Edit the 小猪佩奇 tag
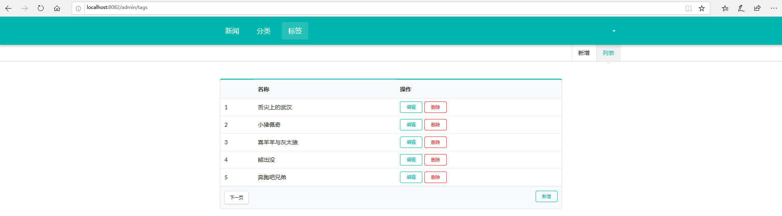This screenshot has height=216, width=782. point(411,125)
